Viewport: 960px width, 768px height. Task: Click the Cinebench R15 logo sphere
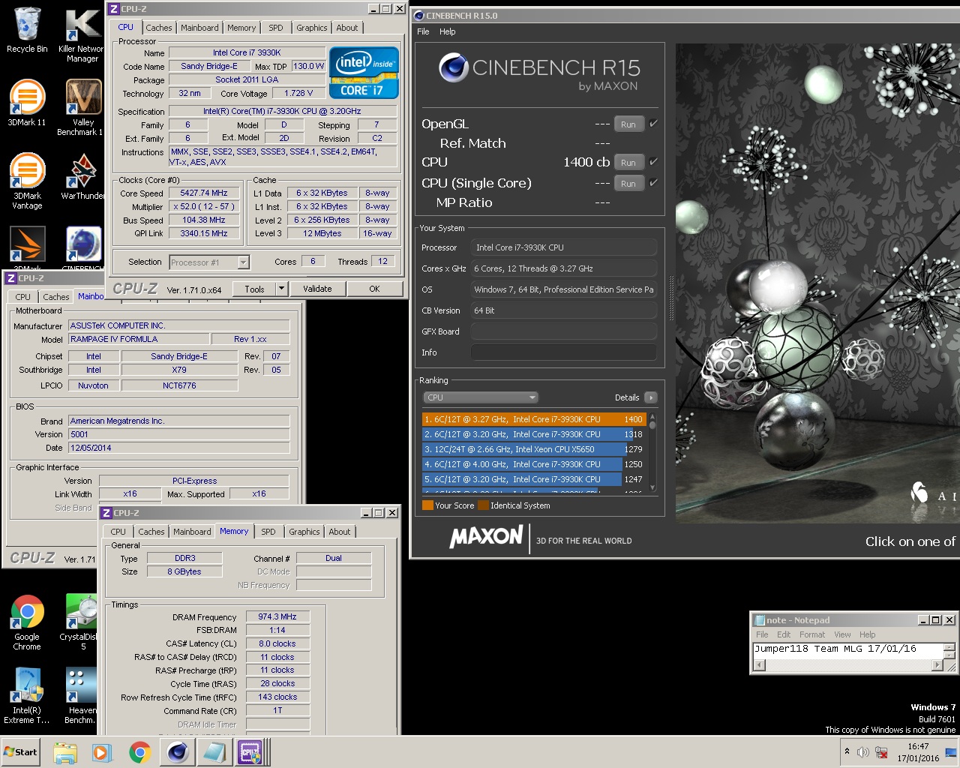coord(454,68)
